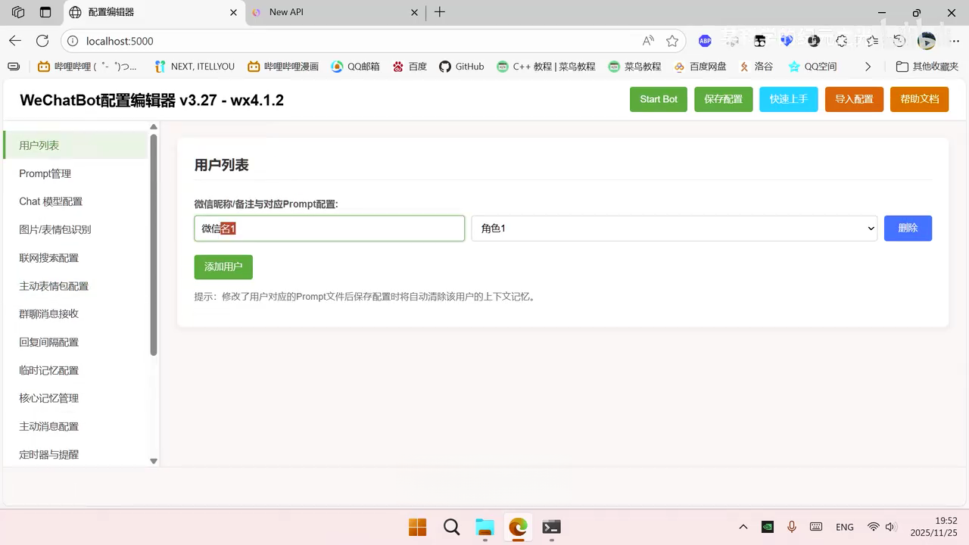Select 核心记忆管理 in the sidebar
Image resolution: width=969 pixels, height=545 pixels.
(49, 398)
